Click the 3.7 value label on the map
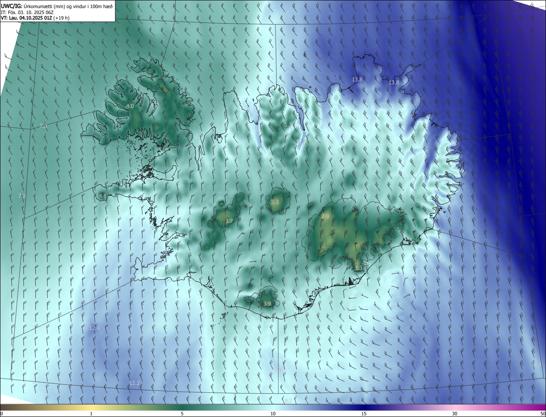The image size is (546, 417). point(229,221)
